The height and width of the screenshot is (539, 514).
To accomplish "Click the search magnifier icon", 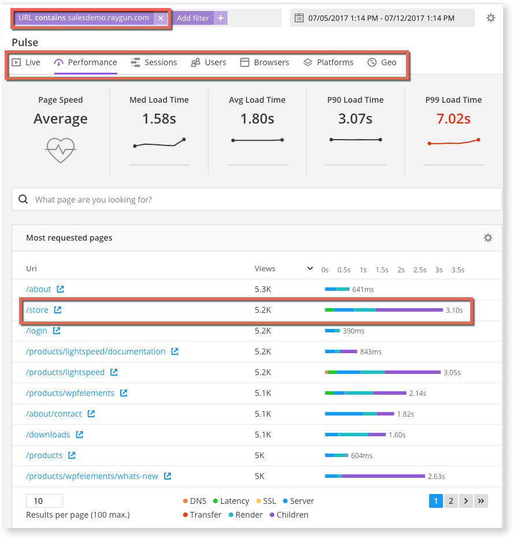I will point(23,199).
